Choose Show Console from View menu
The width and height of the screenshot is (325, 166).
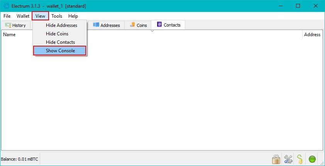click(x=60, y=51)
